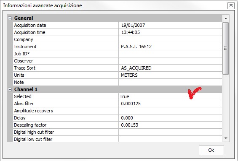Select the Observer row label
Viewport: 238px width, 161px height.
coord(23,61)
